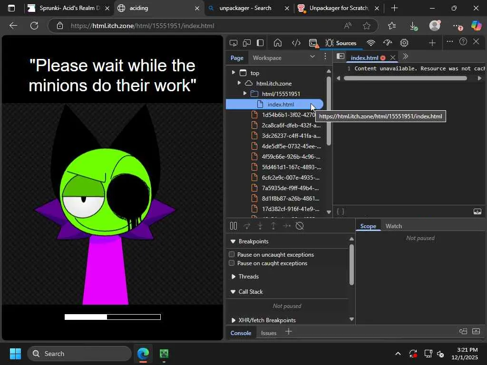
Task: Click the Step into debugger icon
Action: pos(260,226)
